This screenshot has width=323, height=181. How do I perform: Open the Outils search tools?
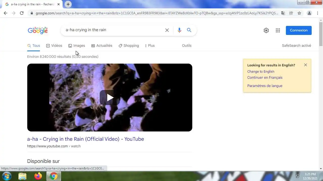coord(187,46)
